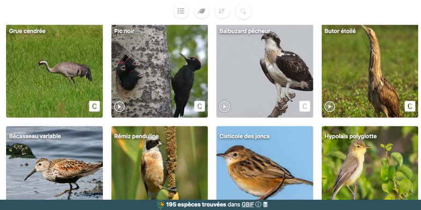Click the C badge on Grue cendrée
The width and height of the screenshot is (421, 210).
[x=94, y=106]
